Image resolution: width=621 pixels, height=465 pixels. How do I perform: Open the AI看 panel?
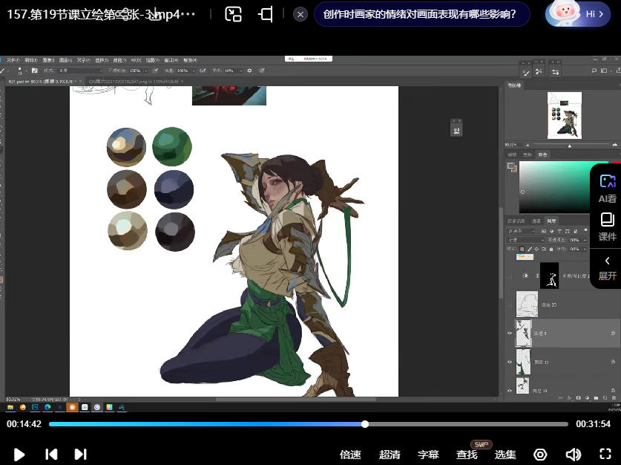coord(607,189)
